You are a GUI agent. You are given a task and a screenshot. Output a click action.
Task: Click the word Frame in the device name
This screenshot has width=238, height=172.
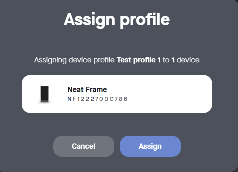click(x=96, y=90)
